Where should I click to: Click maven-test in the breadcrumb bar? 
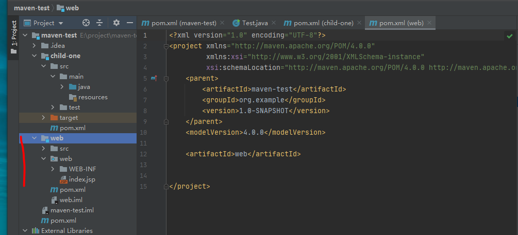click(30, 8)
